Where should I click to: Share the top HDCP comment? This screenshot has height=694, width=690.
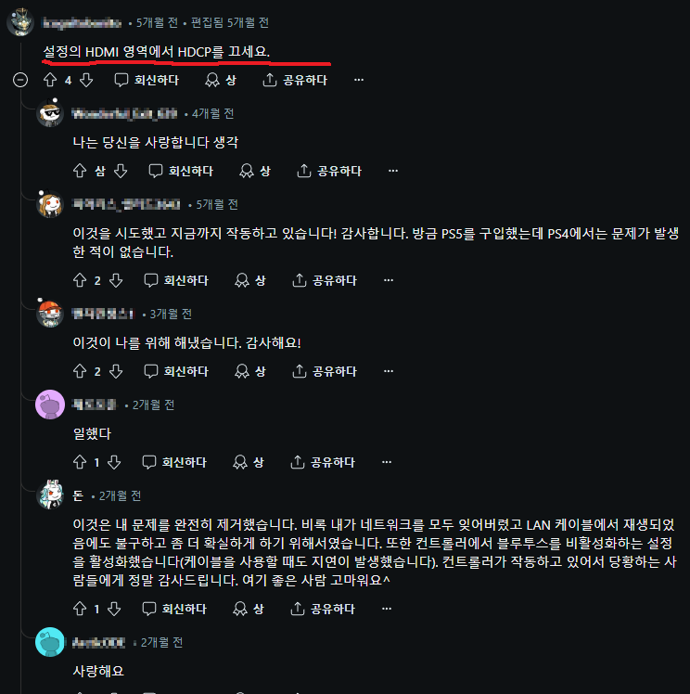tap(295, 80)
